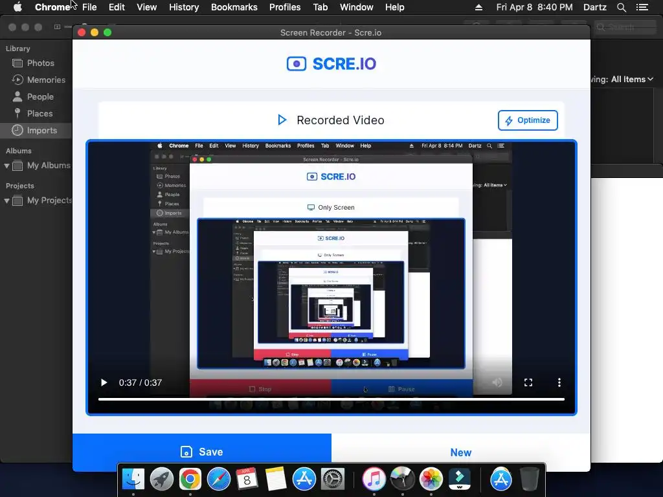Image resolution: width=663 pixels, height=497 pixels.
Task: Open the Trash in the Dock
Action: tap(529, 479)
